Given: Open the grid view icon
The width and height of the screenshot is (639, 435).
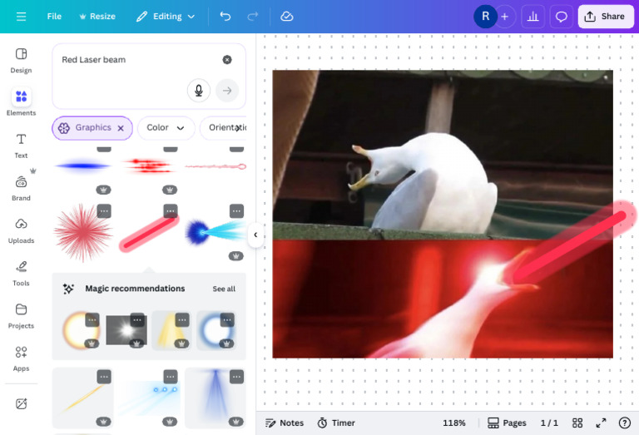Looking at the screenshot, I should pyautogui.click(x=577, y=423).
